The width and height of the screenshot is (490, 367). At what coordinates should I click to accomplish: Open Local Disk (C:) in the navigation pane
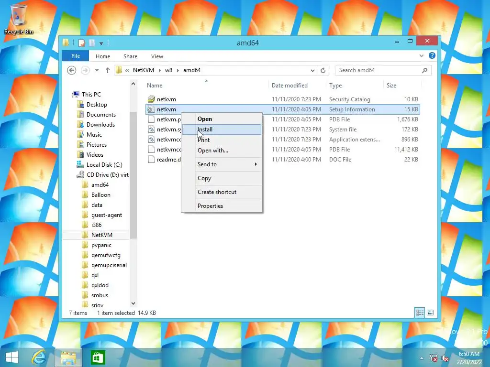tap(104, 165)
